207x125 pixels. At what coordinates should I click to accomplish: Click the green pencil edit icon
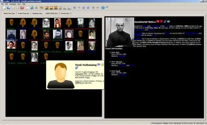click(32, 8)
